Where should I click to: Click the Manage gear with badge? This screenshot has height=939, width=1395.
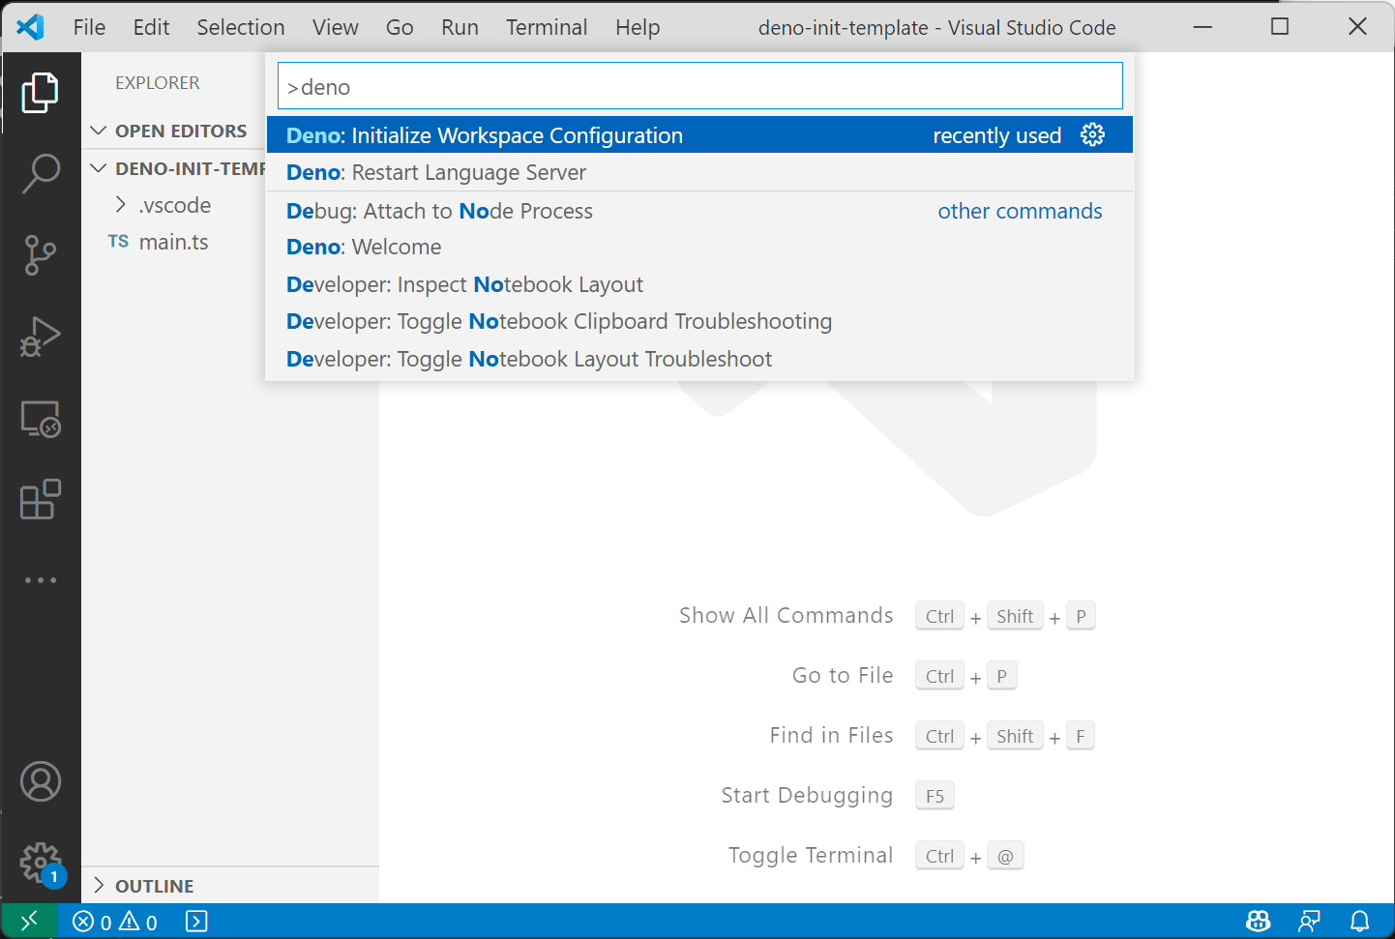[41, 862]
